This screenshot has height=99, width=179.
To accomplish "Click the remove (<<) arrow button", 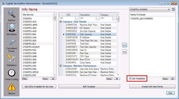I will point(125,52).
